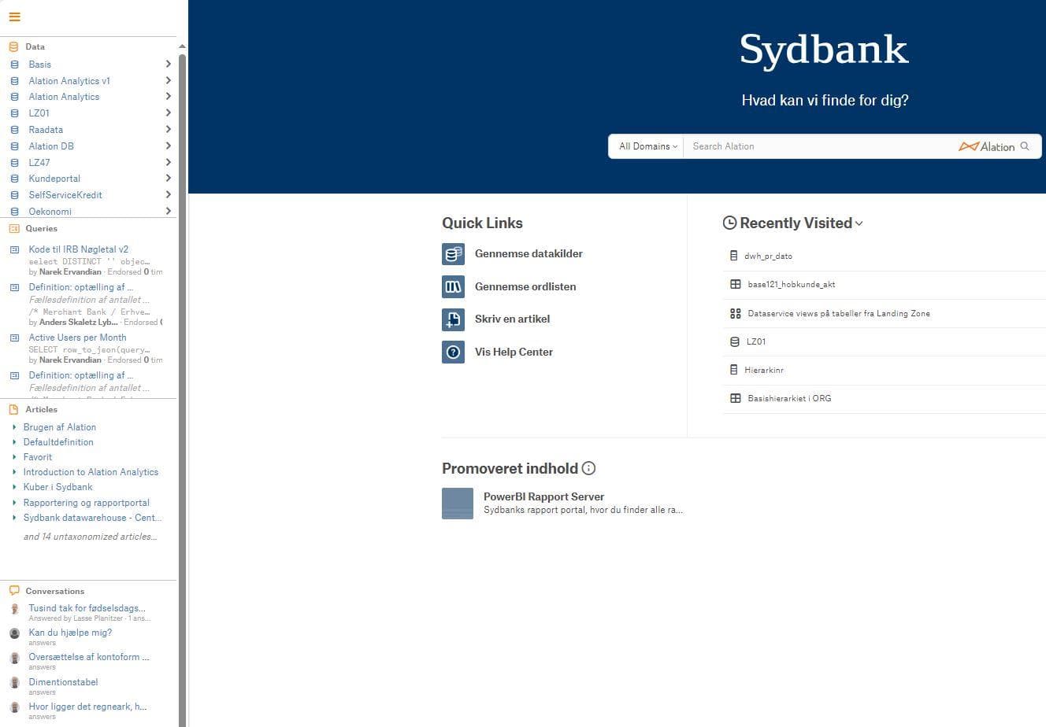Click the Active Users per Month query icon
This screenshot has width=1046, height=727.
14,338
